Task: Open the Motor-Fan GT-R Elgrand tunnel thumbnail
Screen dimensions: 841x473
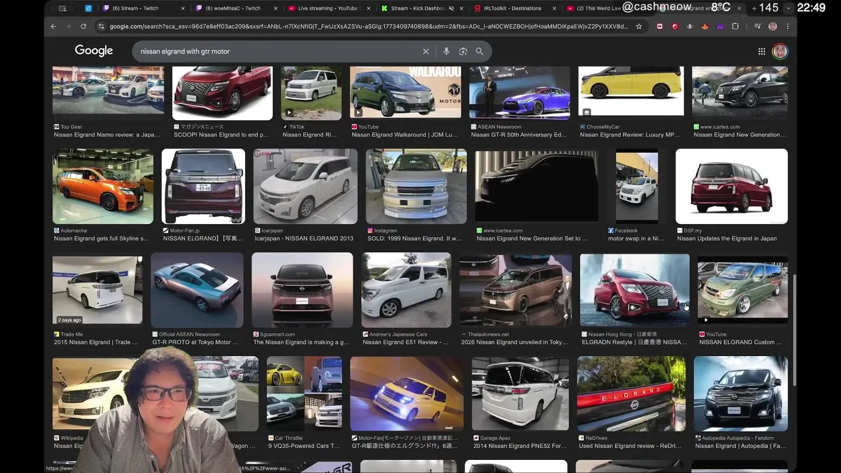Action: pos(407,394)
